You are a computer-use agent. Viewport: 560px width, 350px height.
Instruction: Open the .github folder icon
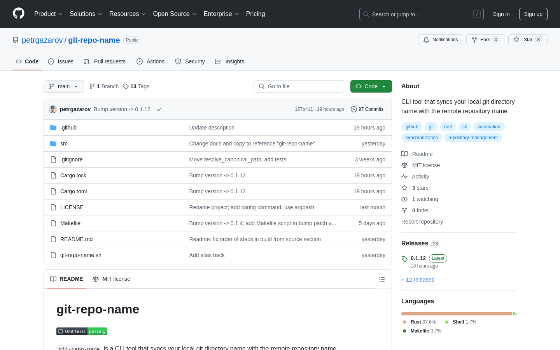point(53,128)
